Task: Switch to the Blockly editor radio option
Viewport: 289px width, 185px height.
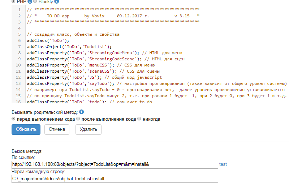Action: [x=35, y=2]
